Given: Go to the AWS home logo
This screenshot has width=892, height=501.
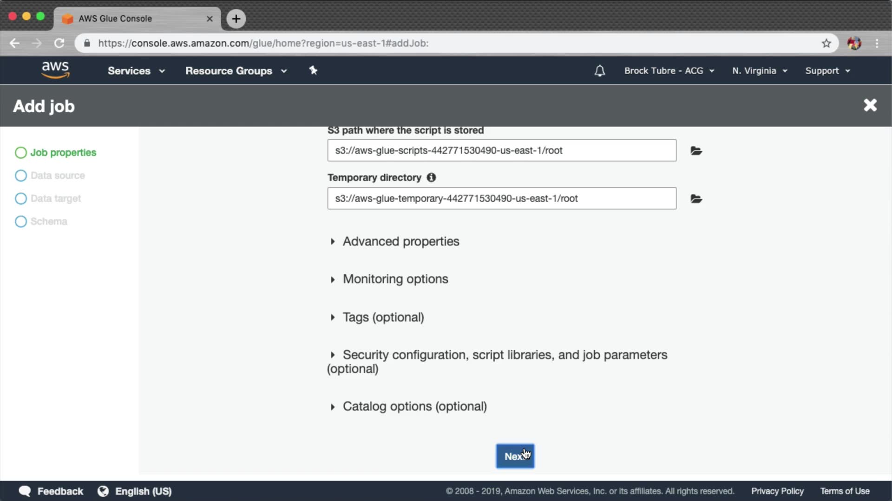Looking at the screenshot, I should coord(55,70).
